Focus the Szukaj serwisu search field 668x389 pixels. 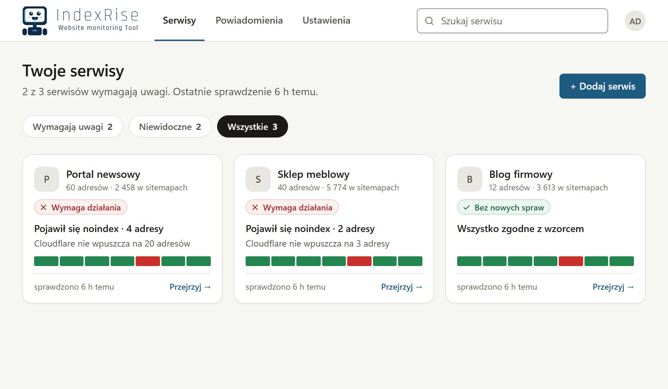[512, 21]
